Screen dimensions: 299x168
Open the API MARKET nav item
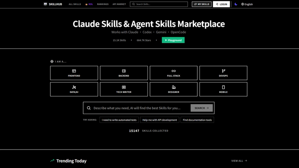coord(119,4)
